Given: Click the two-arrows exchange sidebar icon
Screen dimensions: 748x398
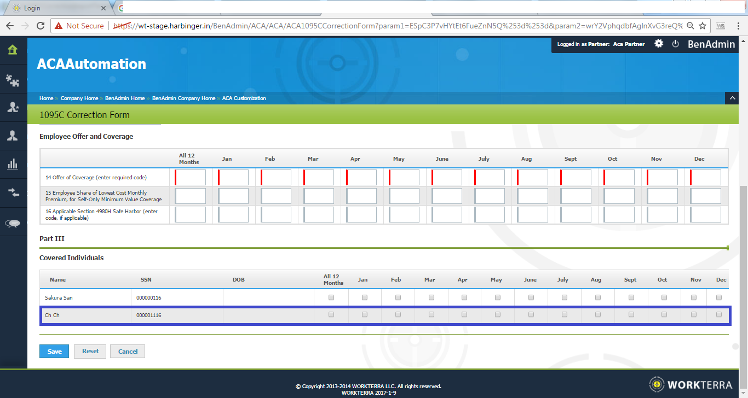Looking at the screenshot, I should [13, 192].
